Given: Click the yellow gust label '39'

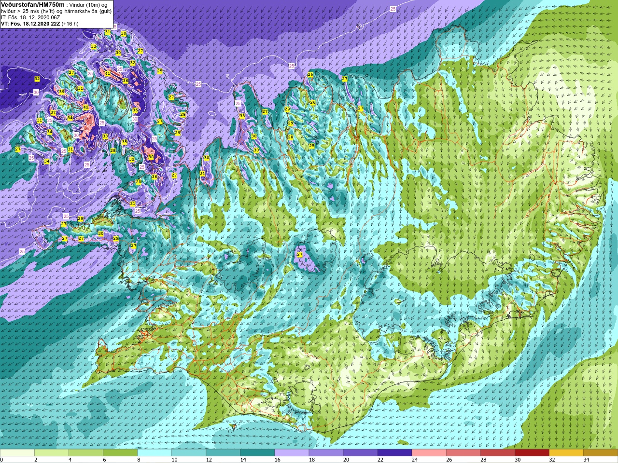Looking at the screenshot, I should (61, 92).
